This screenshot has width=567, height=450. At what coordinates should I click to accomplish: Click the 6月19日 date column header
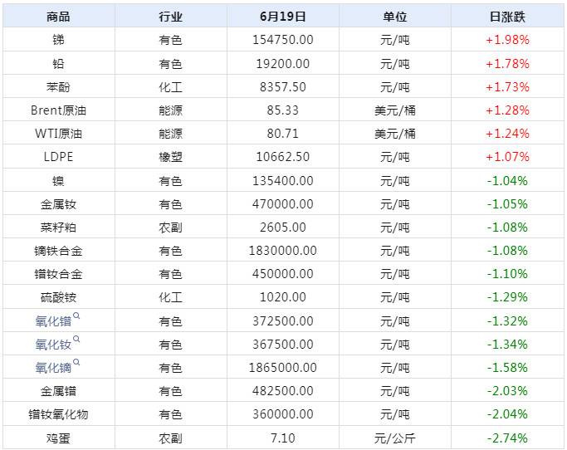point(282,17)
